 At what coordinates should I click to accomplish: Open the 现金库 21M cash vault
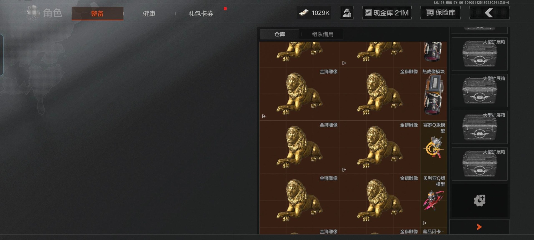tap(387, 13)
